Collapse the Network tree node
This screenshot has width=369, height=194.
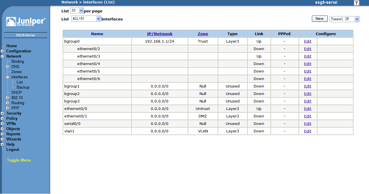2,56
